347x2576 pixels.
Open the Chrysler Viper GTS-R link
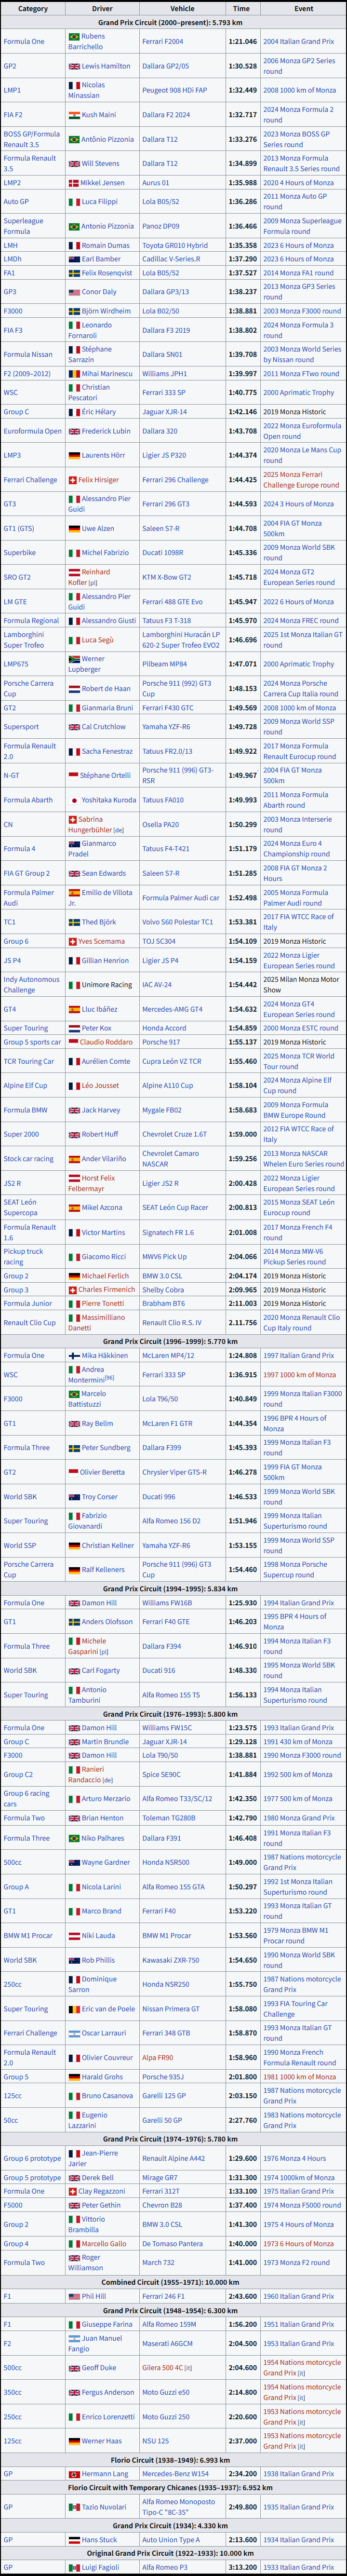[x=175, y=1472]
